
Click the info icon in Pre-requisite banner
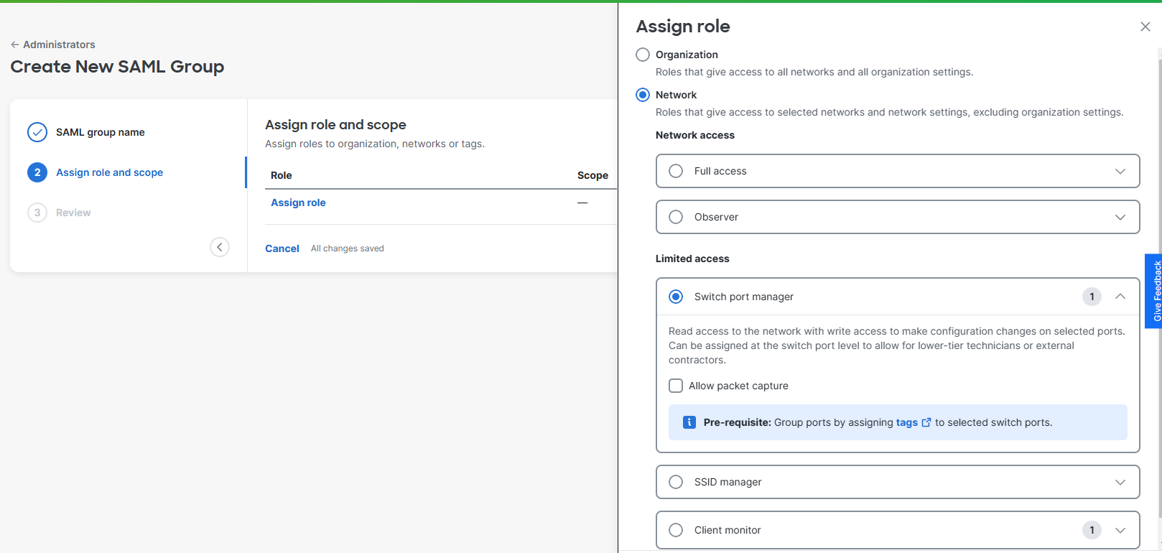coord(689,422)
